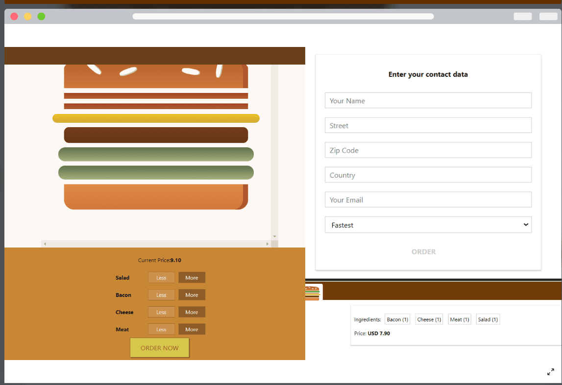
Task: Remove Salad using the Less button
Action: (x=161, y=277)
